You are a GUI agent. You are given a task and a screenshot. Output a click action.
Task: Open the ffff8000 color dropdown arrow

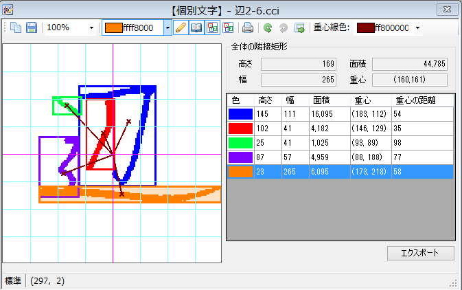tap(168, 28)
